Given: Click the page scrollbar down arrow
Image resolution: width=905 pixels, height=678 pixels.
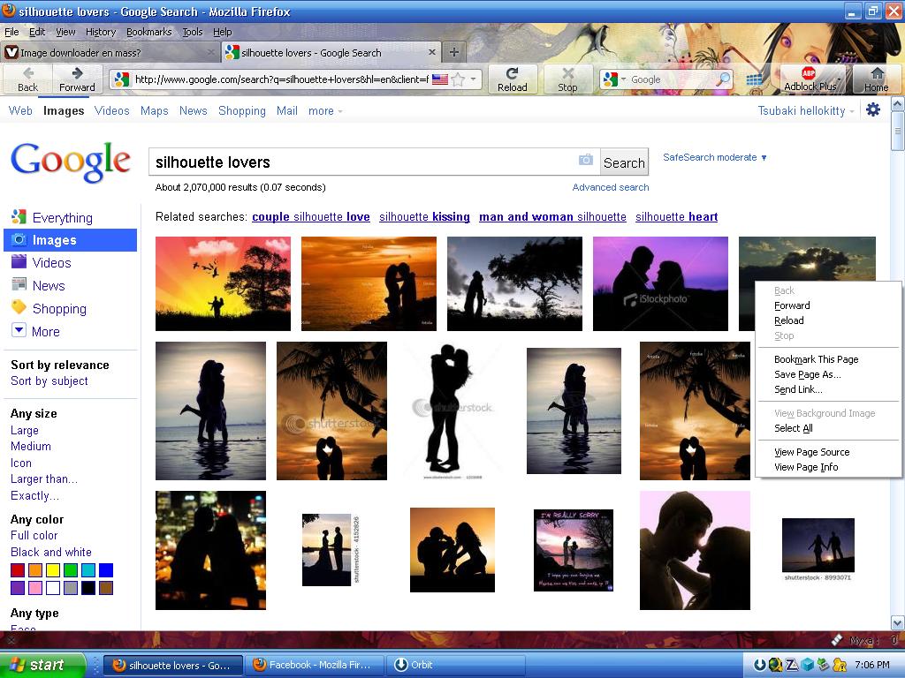Looking at the screenshot, I should (x=898, y=622).
